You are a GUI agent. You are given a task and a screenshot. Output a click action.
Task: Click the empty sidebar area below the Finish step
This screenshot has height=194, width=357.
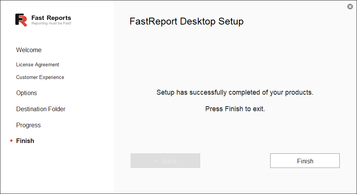(57, 169)
